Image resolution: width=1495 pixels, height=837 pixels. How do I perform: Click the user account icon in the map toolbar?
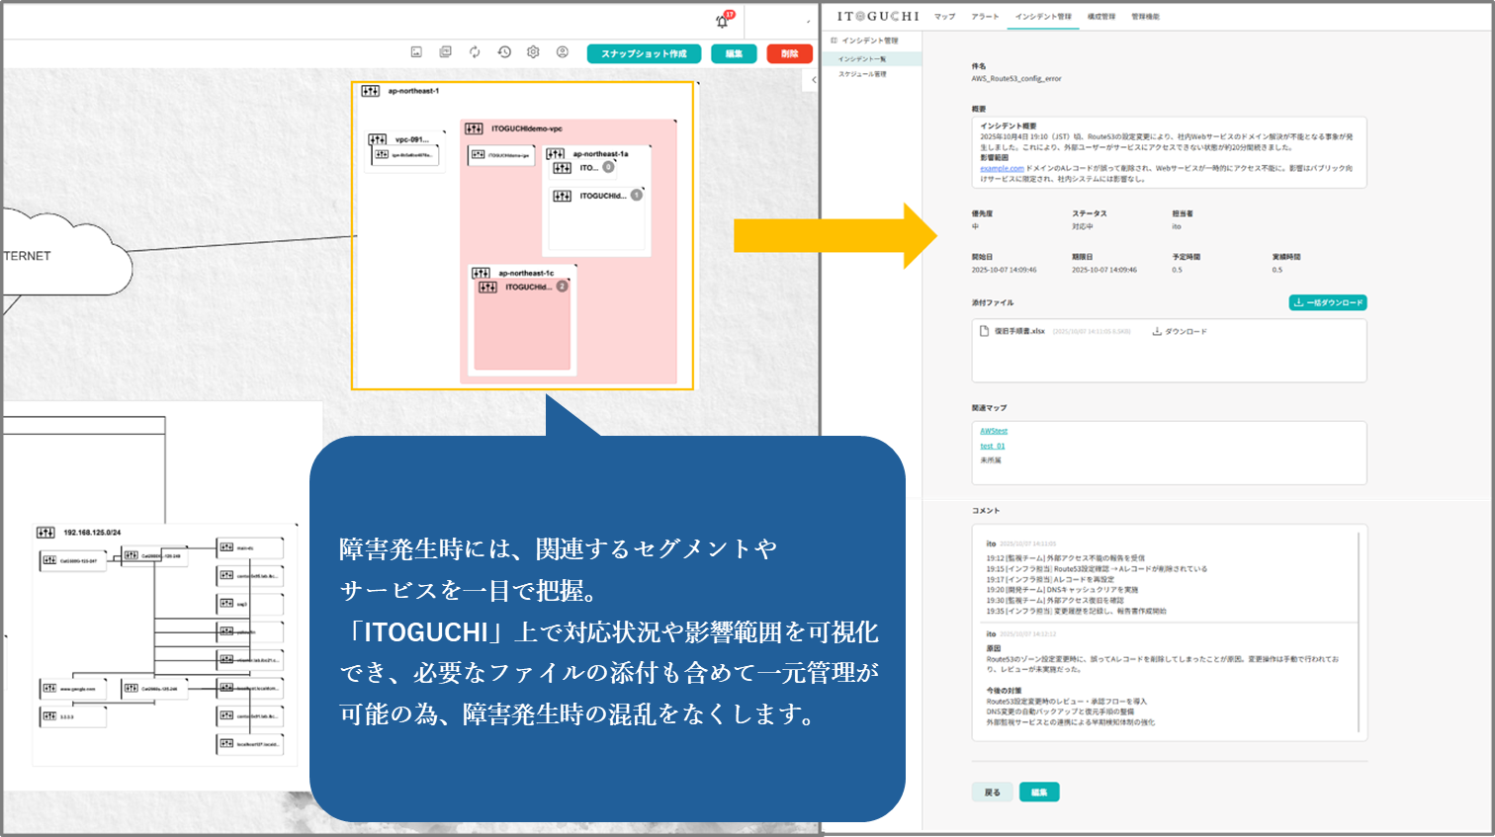coord(563,52)
